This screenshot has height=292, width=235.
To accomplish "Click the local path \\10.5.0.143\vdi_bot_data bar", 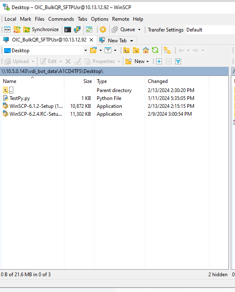I will pos(115,71).
